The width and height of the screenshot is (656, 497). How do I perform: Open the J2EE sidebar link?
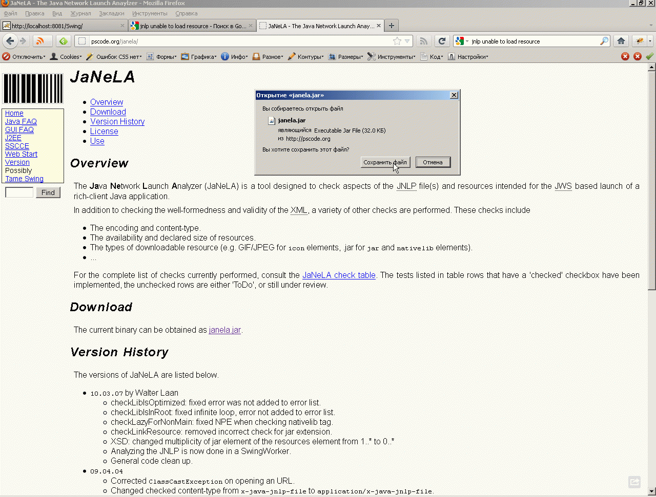tap(13, 138)
